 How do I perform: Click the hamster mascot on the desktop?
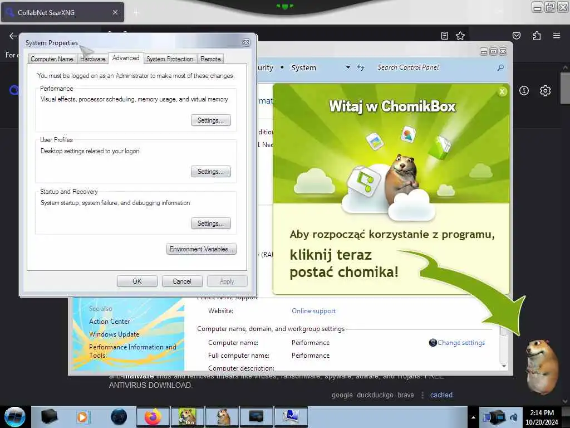point(542,367)
